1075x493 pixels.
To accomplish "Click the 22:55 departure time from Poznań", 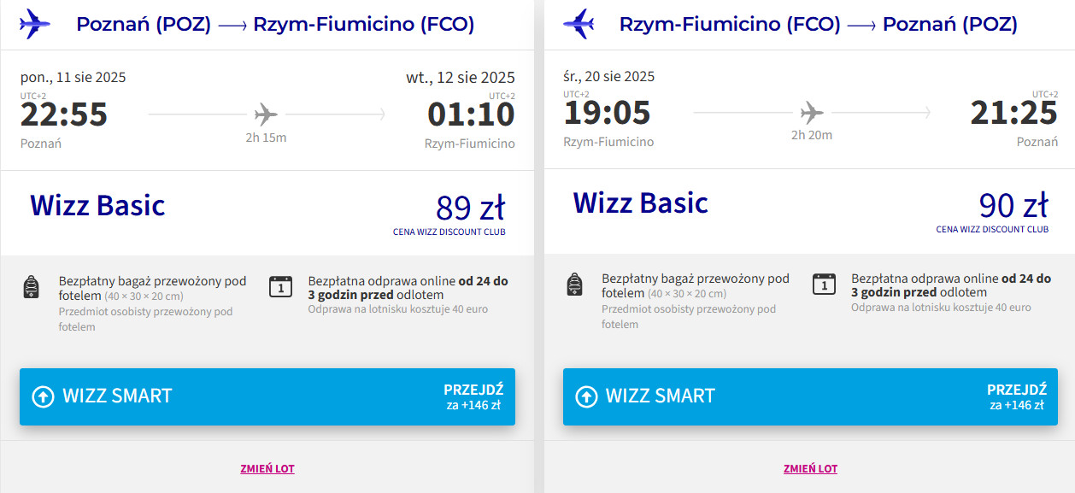I will point(64,114).
